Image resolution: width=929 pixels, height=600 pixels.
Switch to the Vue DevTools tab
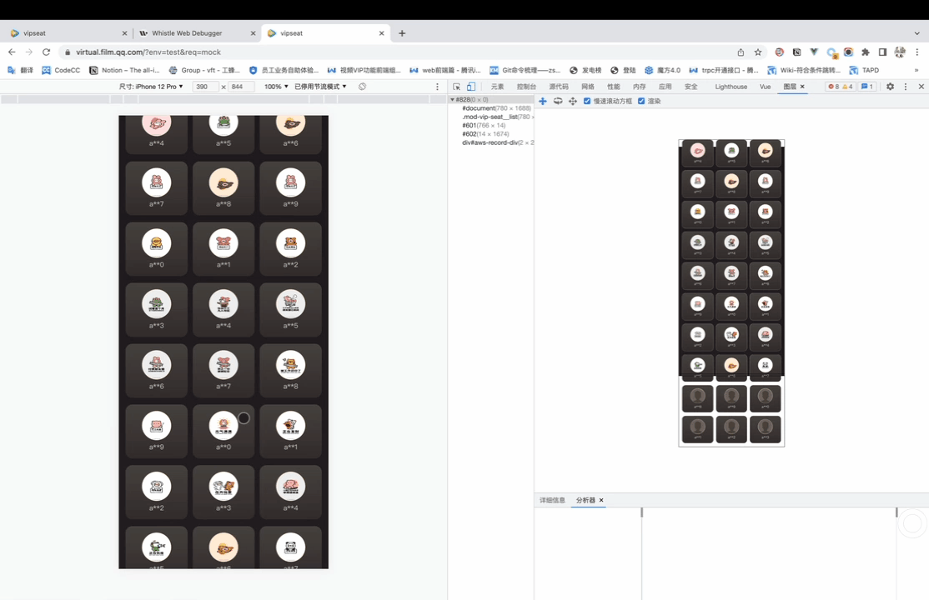click(766, 87)
